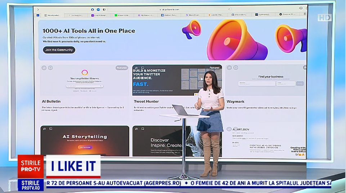The width and height of the screenshot is (346, 193).
Task: Click the share icon on Waymark card
Action: click(x=229, y=67)
